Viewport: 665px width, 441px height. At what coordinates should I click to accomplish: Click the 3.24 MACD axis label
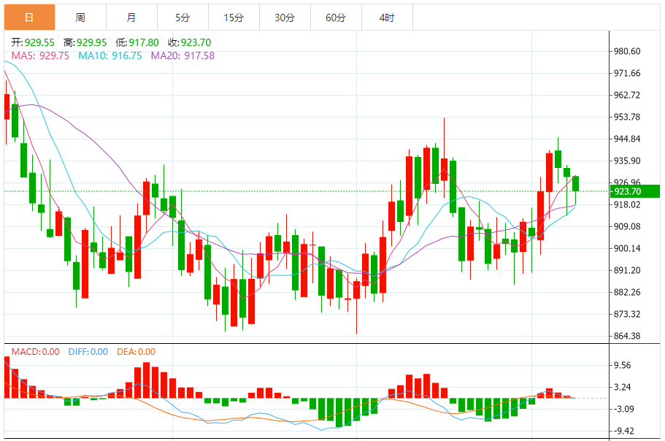tap(622, 387)
